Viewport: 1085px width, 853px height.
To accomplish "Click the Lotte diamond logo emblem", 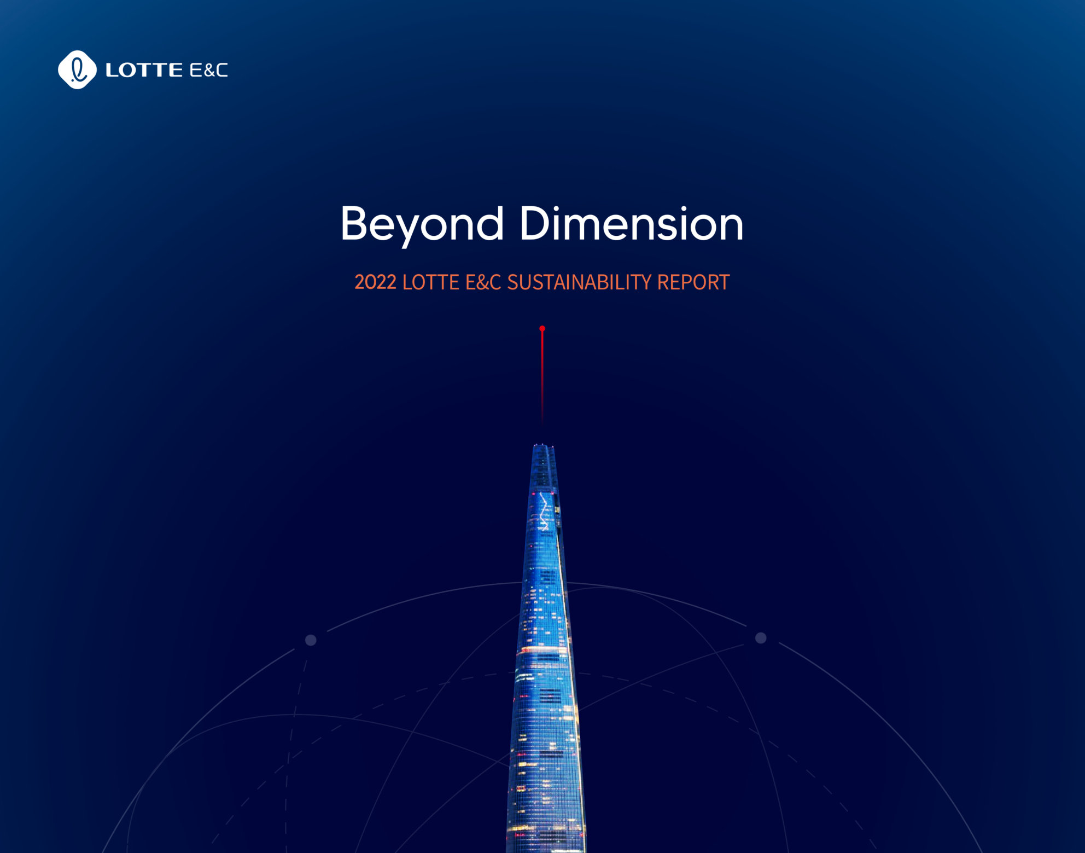I will [x=77, y=69].
